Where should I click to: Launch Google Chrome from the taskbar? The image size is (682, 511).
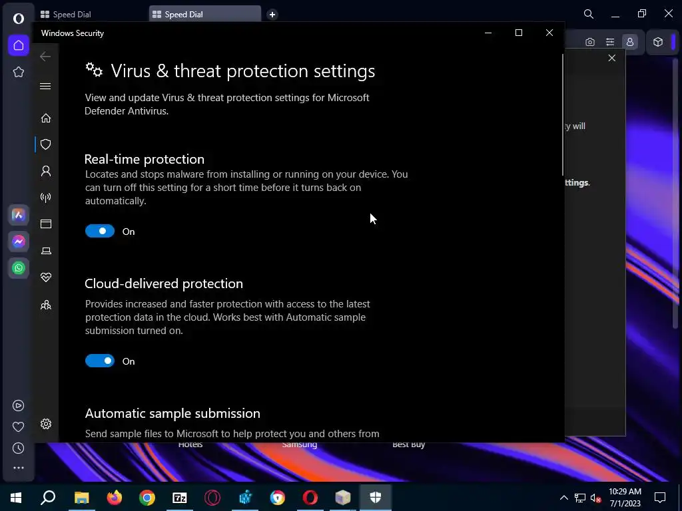[147, 498]
